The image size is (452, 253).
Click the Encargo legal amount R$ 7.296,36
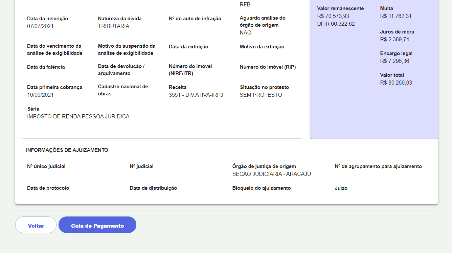394,61
